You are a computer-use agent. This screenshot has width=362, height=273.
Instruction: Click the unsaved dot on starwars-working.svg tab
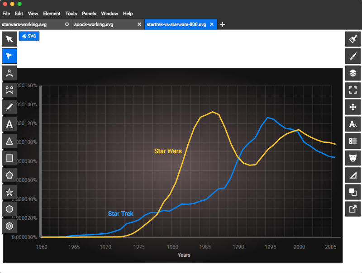pos(67,24)
